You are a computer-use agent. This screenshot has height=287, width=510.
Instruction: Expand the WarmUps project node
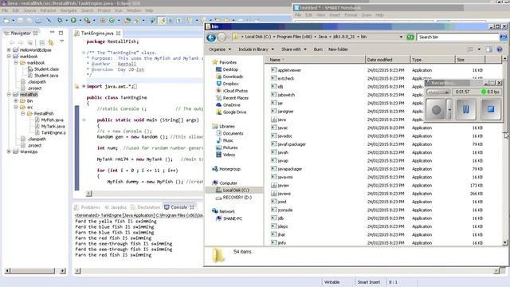9,151
